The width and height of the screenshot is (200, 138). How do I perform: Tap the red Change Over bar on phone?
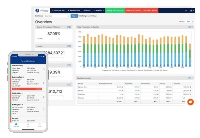pyautogui.click(x=27, y=89)
